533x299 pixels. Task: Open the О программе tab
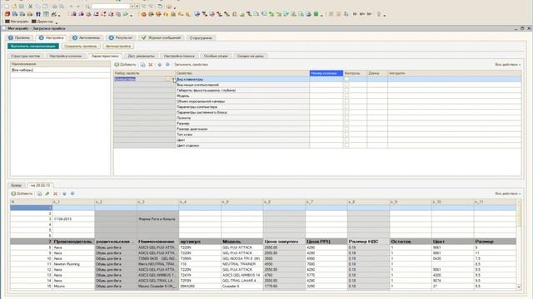coord(201,37)
